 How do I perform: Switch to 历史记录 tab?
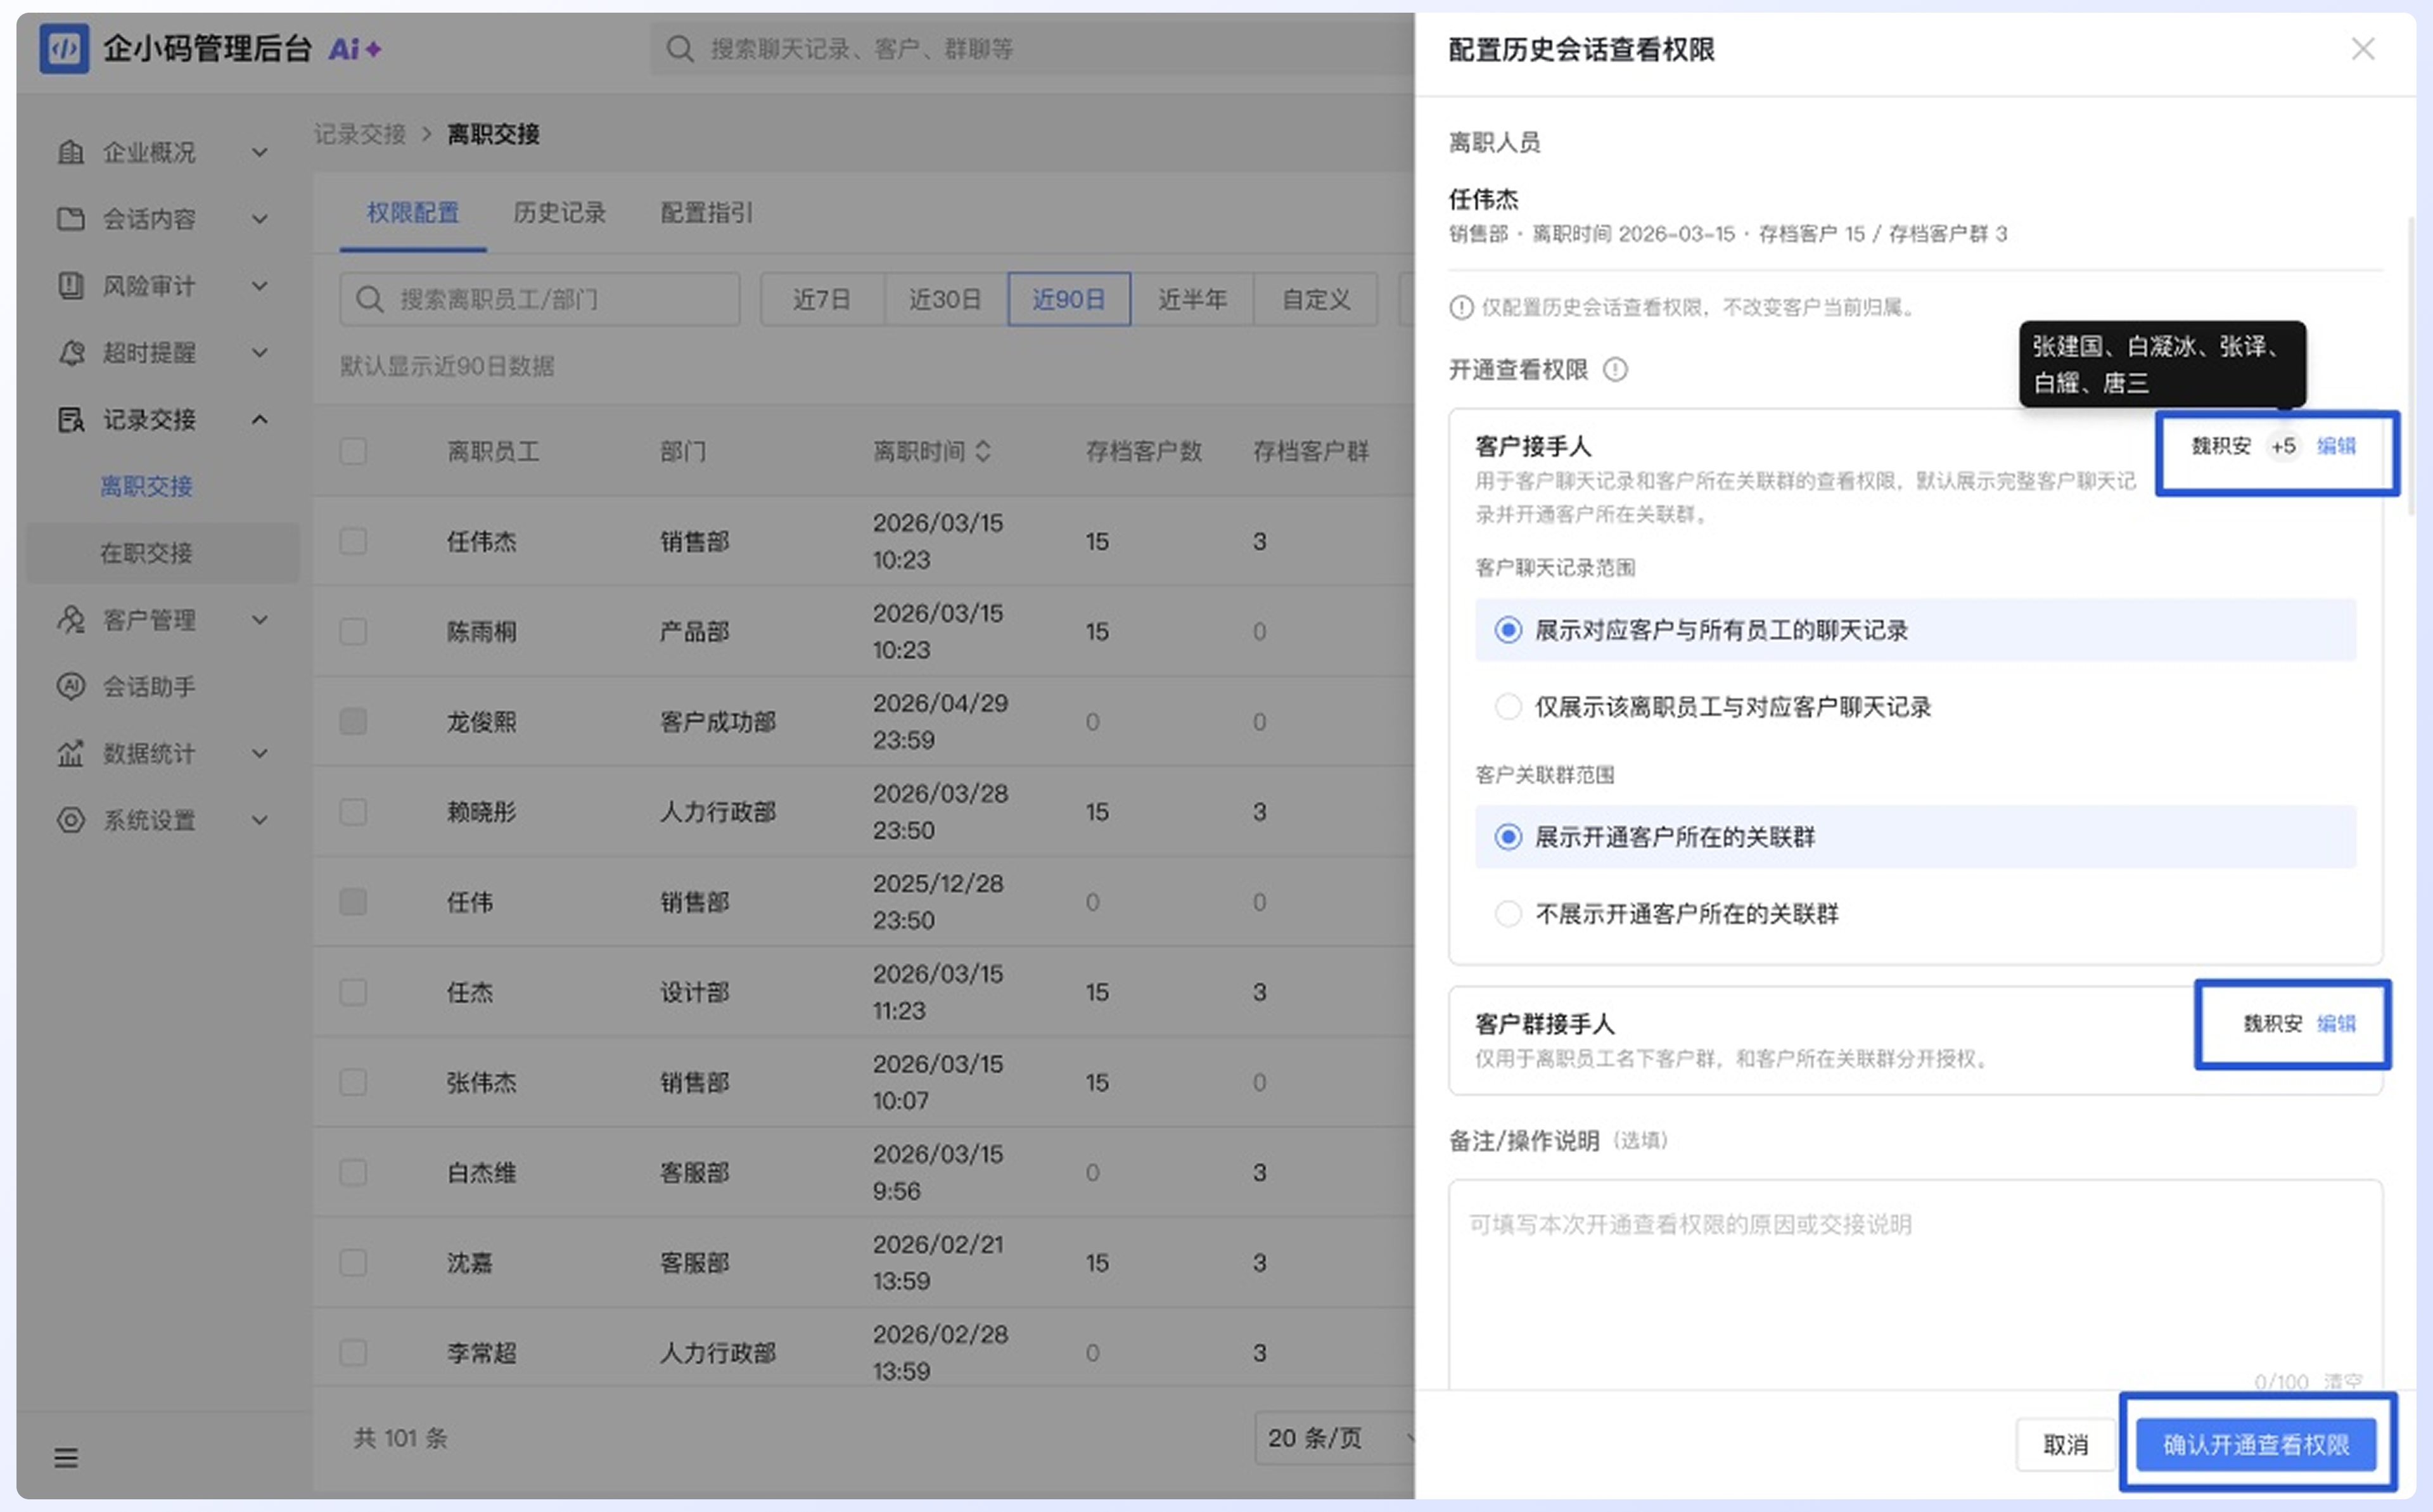click(559, 213)
